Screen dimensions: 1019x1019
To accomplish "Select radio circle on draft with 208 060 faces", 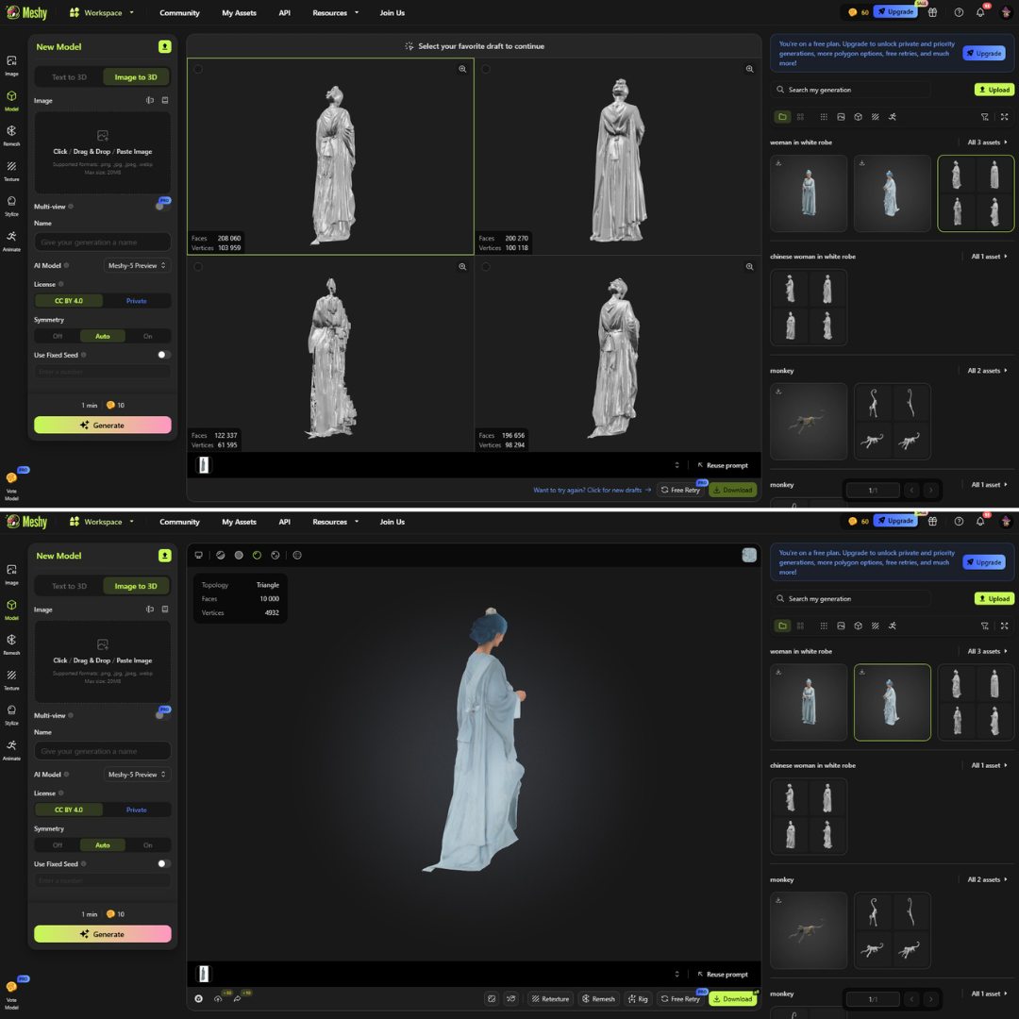I will pos(198,69).
